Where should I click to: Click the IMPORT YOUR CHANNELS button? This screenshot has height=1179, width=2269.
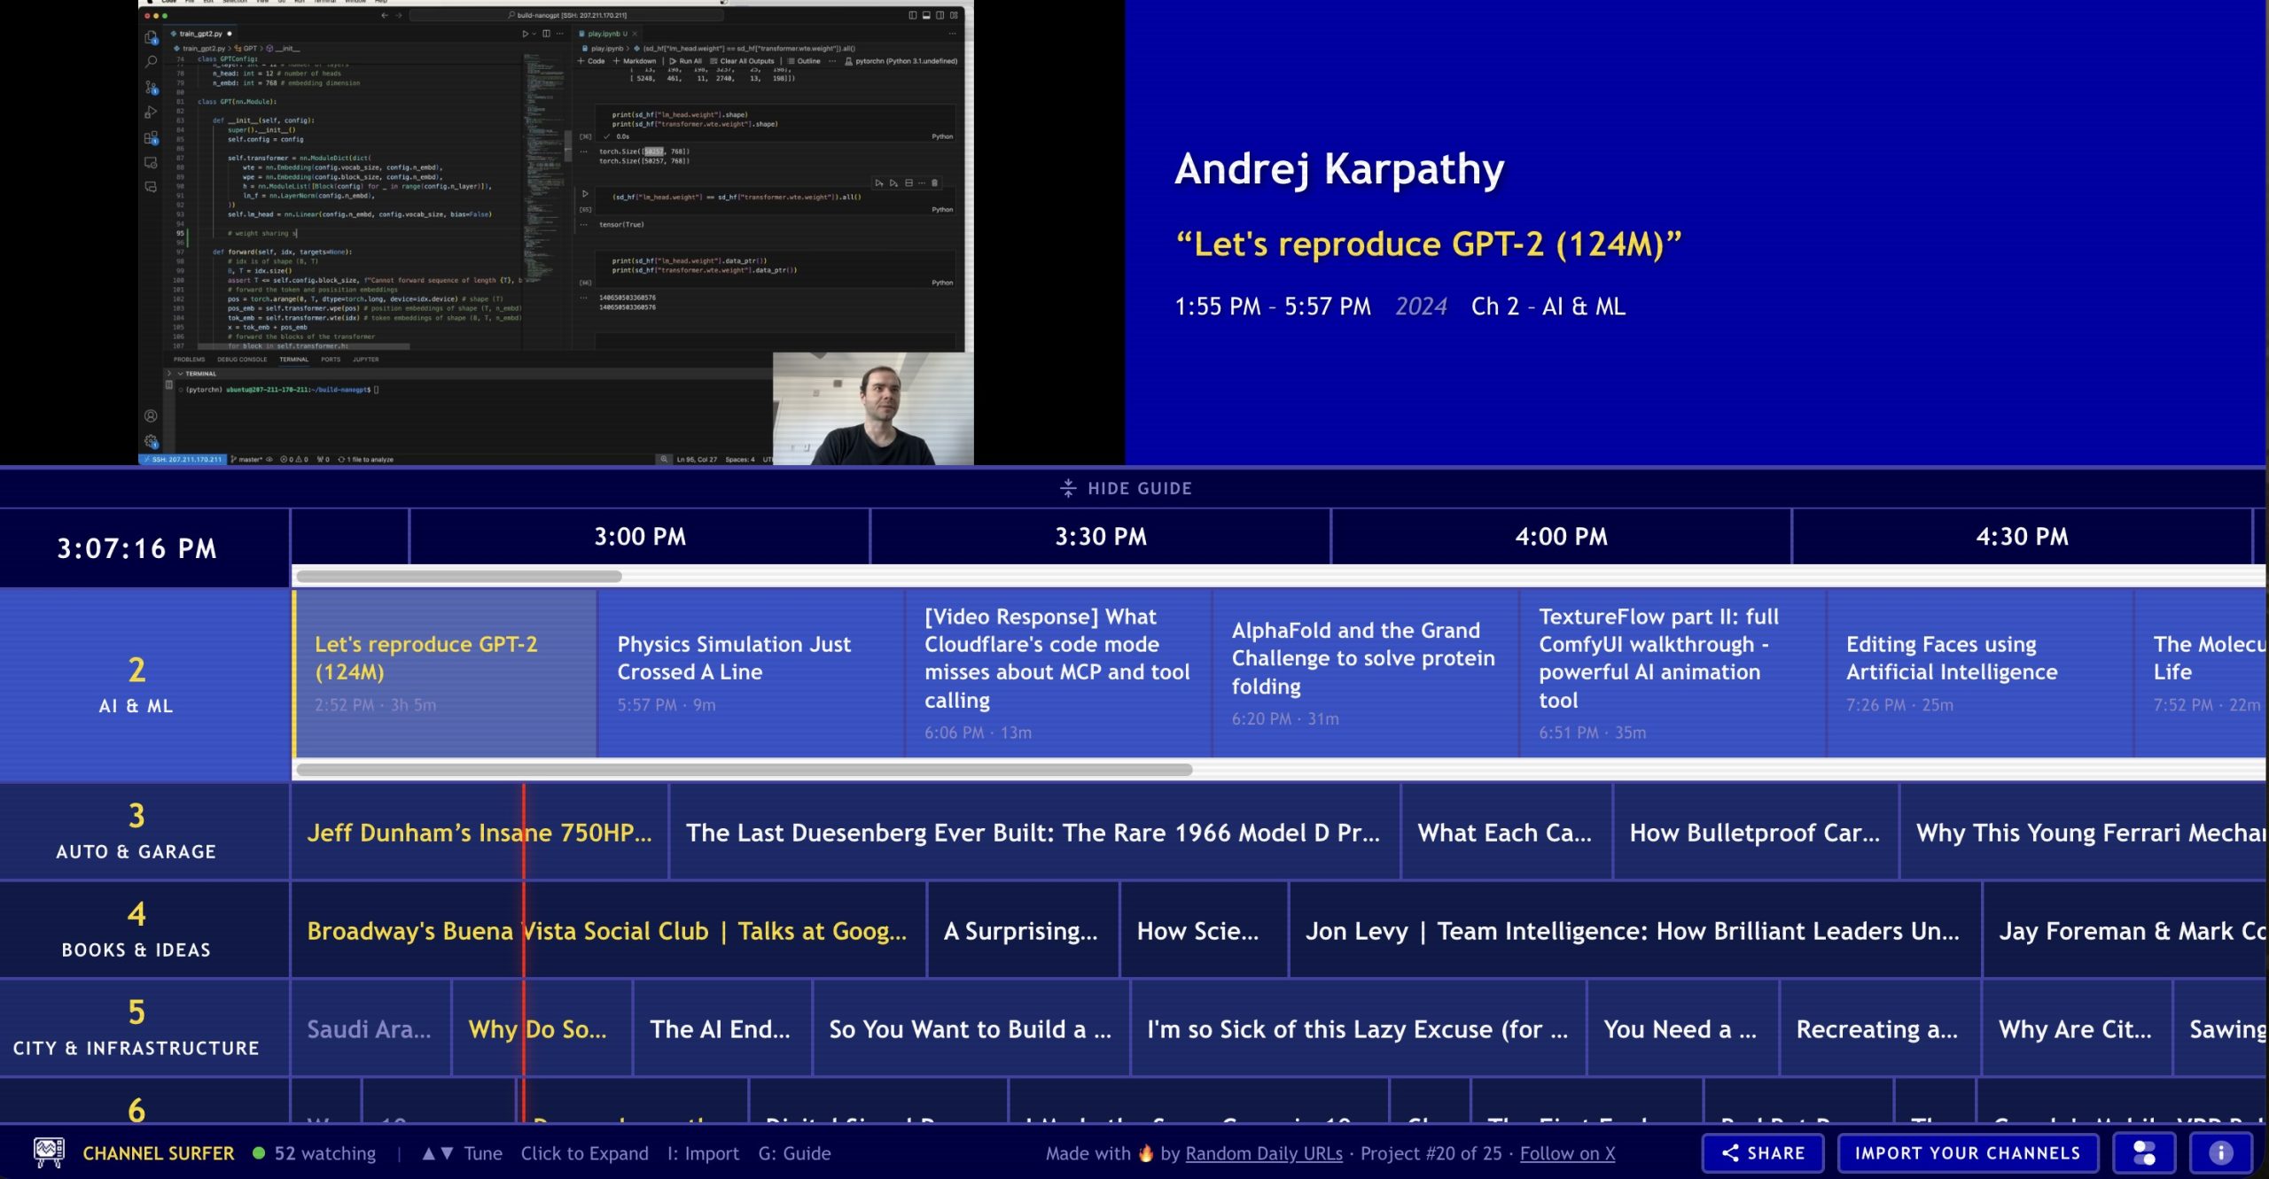pos(1968,1152)
